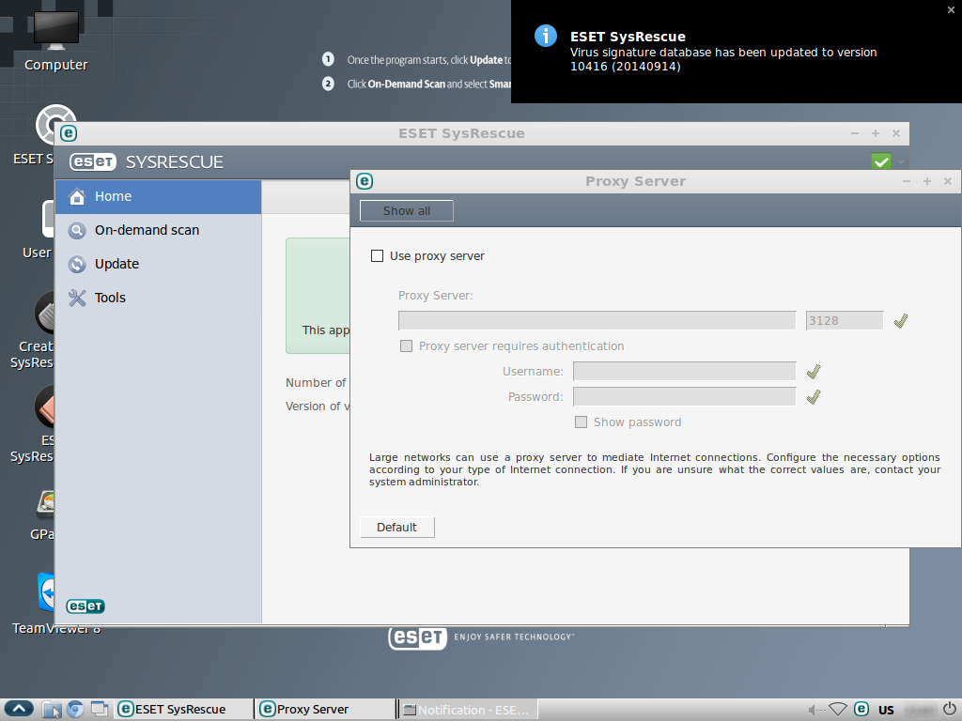962x721 pixels.
Task: Open the start menu on the taskbar
Action: (20, 709)
